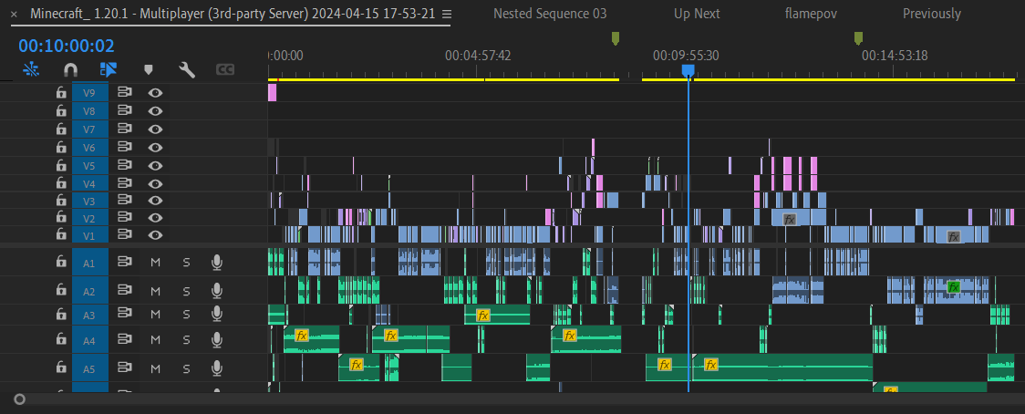Enable voice-over record on track A2
The height and width of the screenshot is (414, 1025).
pos(217,291)
